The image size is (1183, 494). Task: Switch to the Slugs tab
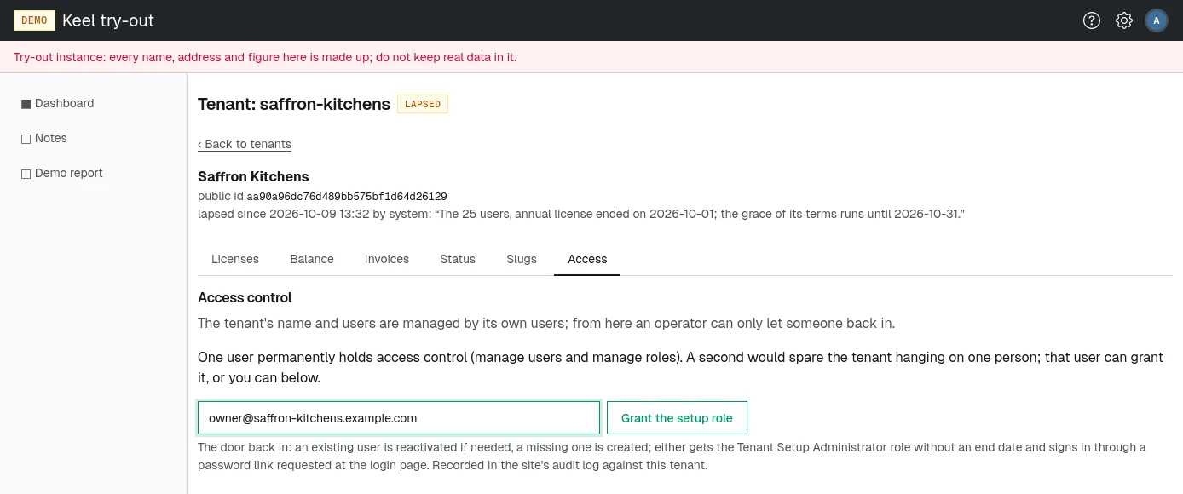coord(522,259)
